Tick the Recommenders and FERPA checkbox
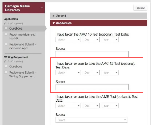 click(6, 34)
